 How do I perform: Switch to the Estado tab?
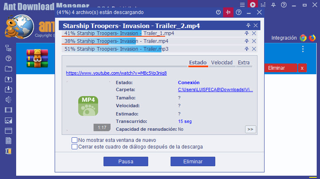point(198,63)
